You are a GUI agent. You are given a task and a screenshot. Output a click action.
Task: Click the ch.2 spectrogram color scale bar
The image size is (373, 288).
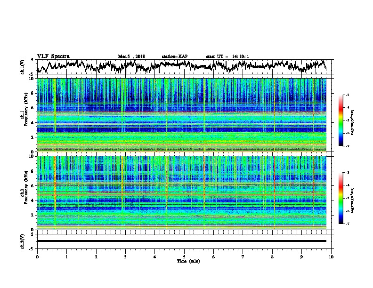tap(341, 198)
